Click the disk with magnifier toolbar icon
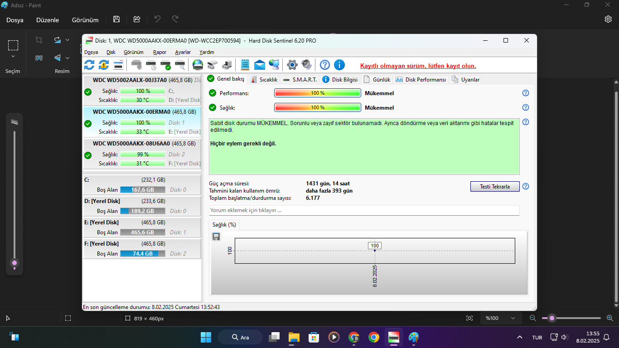This screenshot has width=619, height=348. click(x=180, y=65)
